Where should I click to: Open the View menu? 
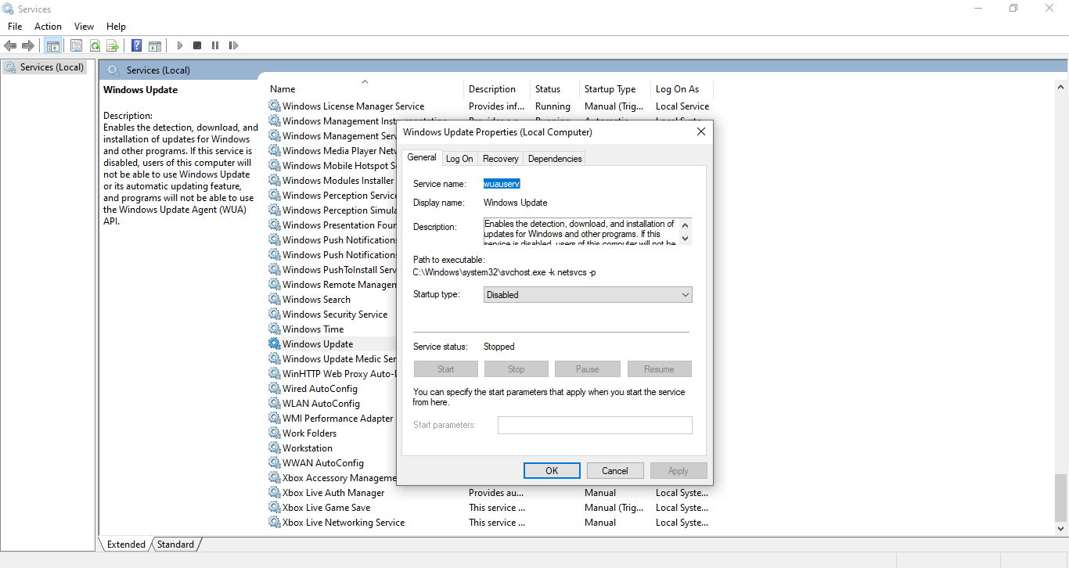(84, 27)
